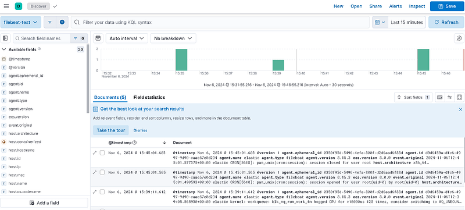Expand the 15:45:01.565 document row
This screenshot has width=465, height=210.
point(95,172)
